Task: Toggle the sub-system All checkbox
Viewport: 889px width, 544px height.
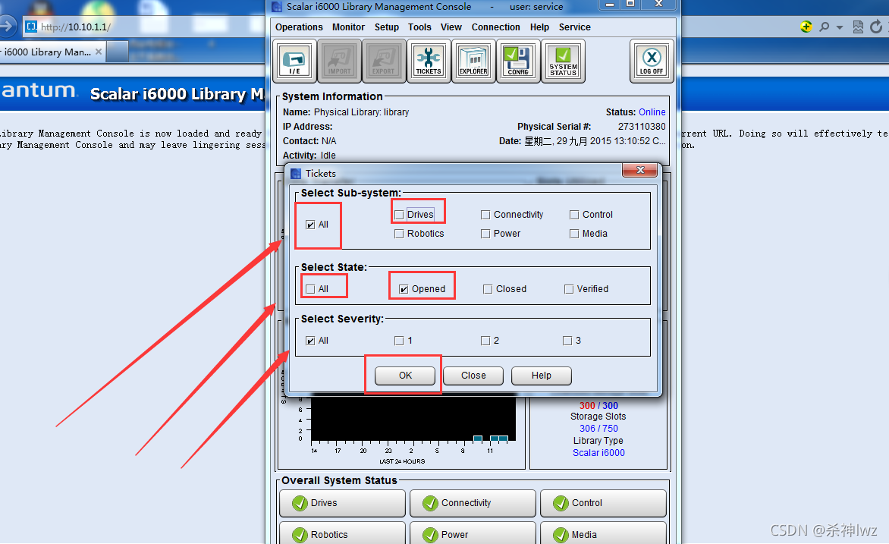Action: tap(310, 225)
